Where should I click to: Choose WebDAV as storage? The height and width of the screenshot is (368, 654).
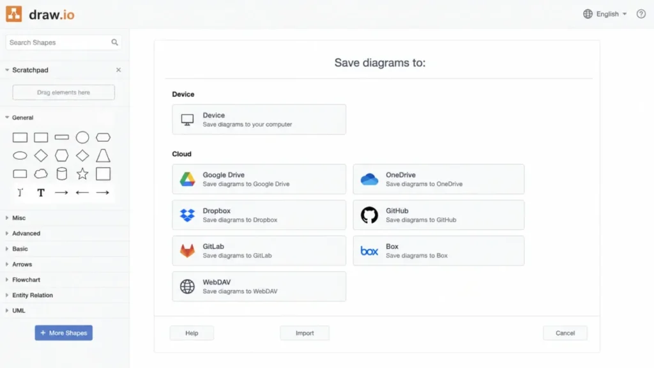pos(259,287)
